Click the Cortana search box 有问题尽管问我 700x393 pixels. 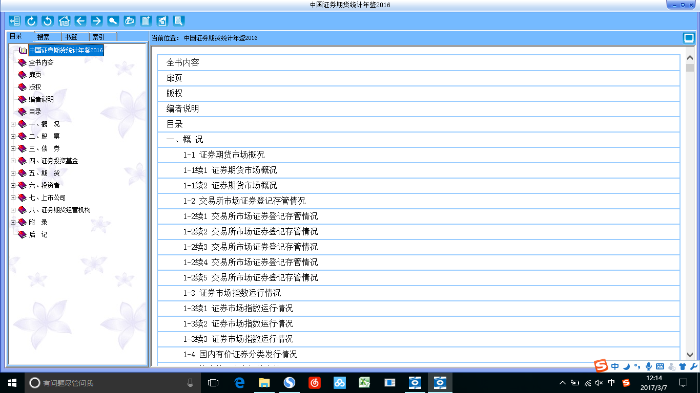pyautogui.click(x=112, y=383)
